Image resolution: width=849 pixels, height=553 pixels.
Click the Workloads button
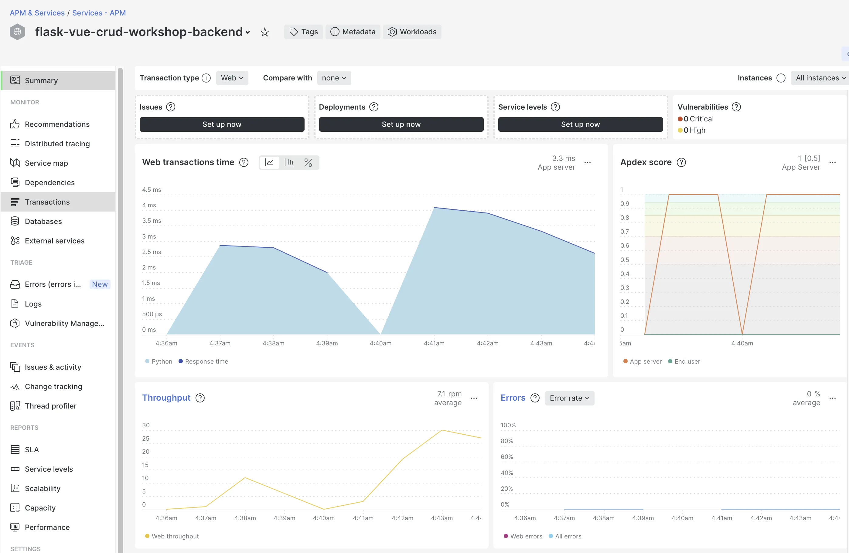[x=412, y=32]
